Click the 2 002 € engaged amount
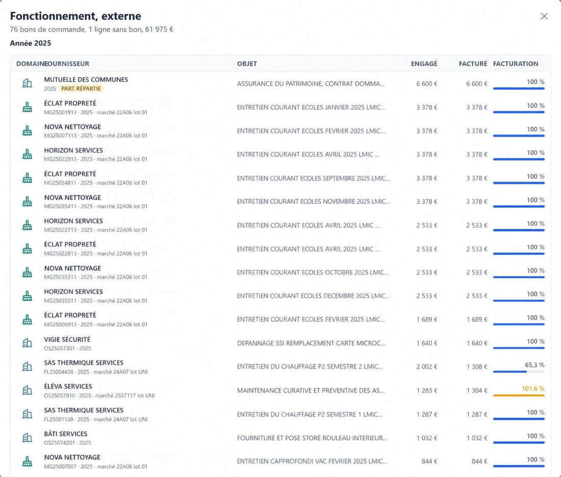Image resolution: width=561 pixels, height=477 pixels. pos(427,366)
